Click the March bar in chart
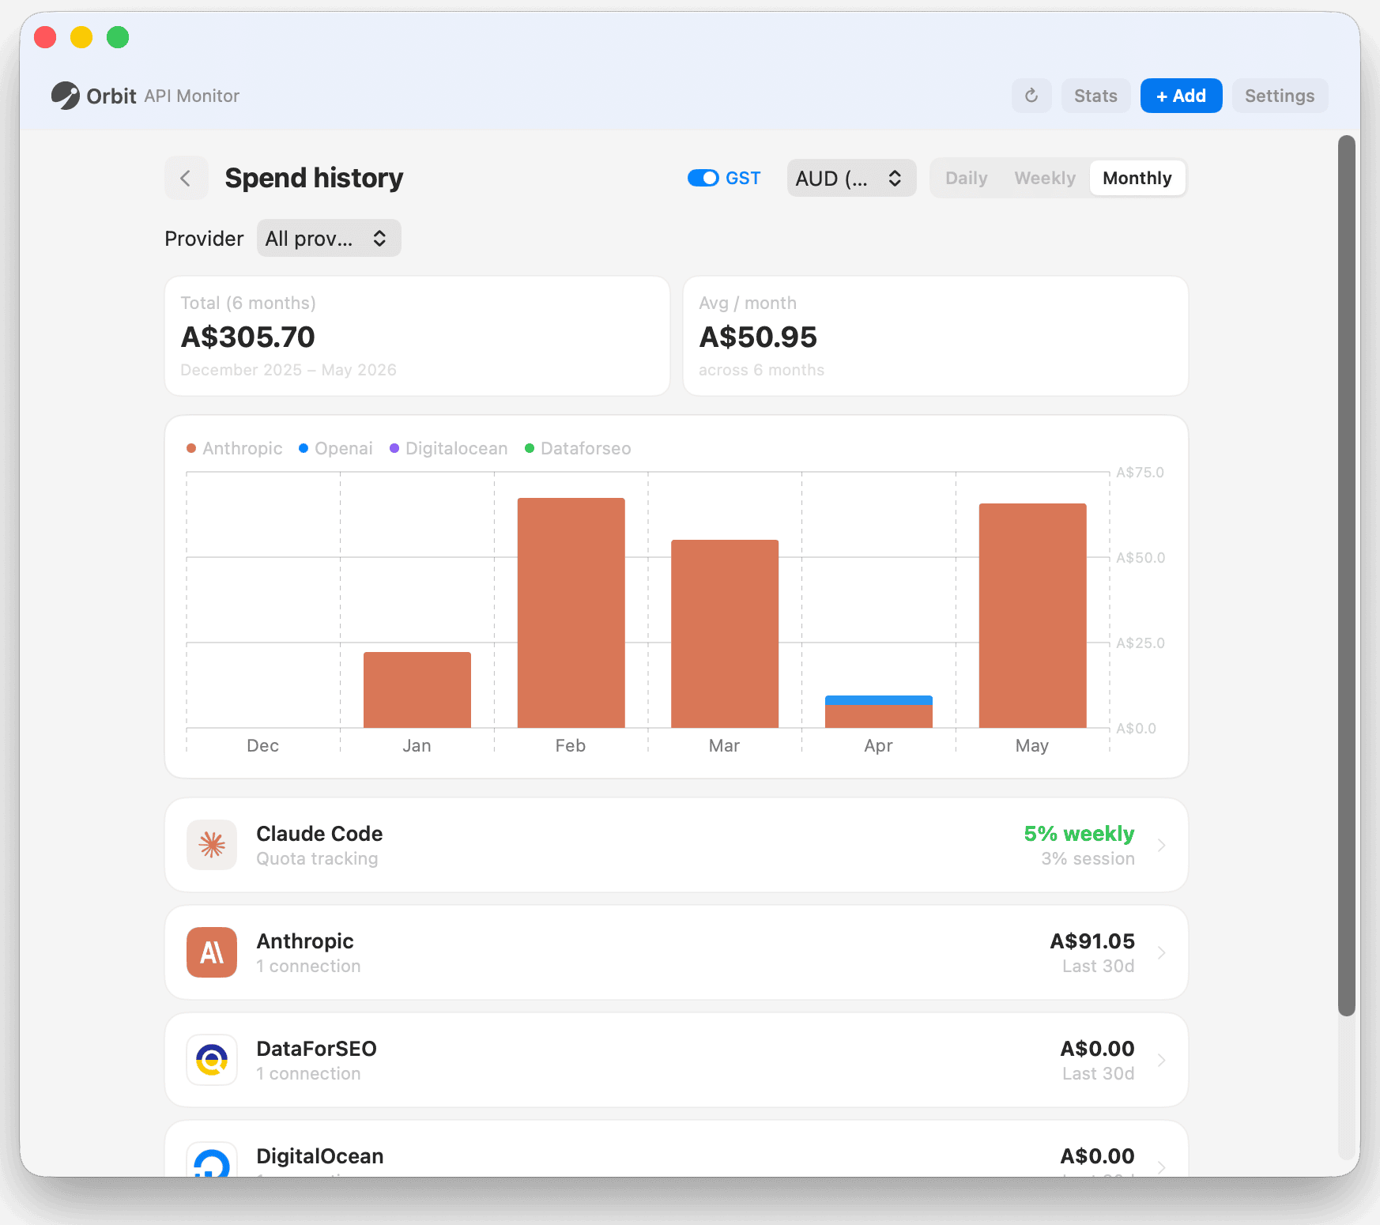The image size is (1380, 1225). 725,634
